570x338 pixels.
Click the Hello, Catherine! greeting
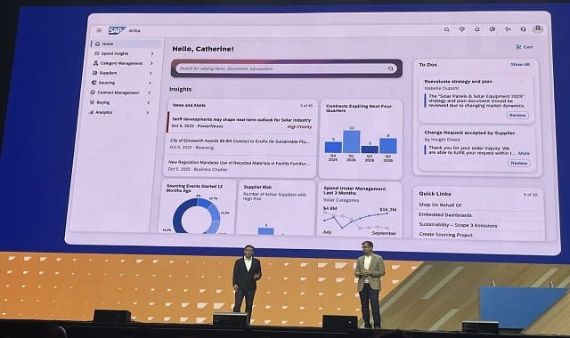click(x=203, y=49)
